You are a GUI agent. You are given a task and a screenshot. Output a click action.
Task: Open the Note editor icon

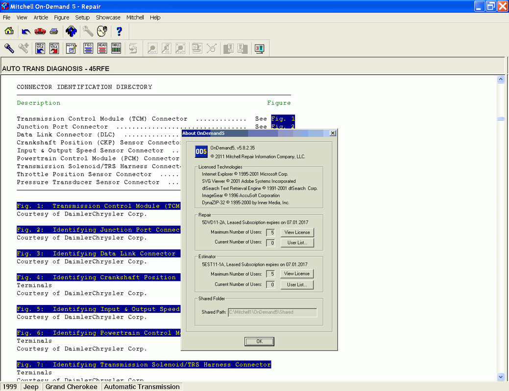[x=71, y=48]
